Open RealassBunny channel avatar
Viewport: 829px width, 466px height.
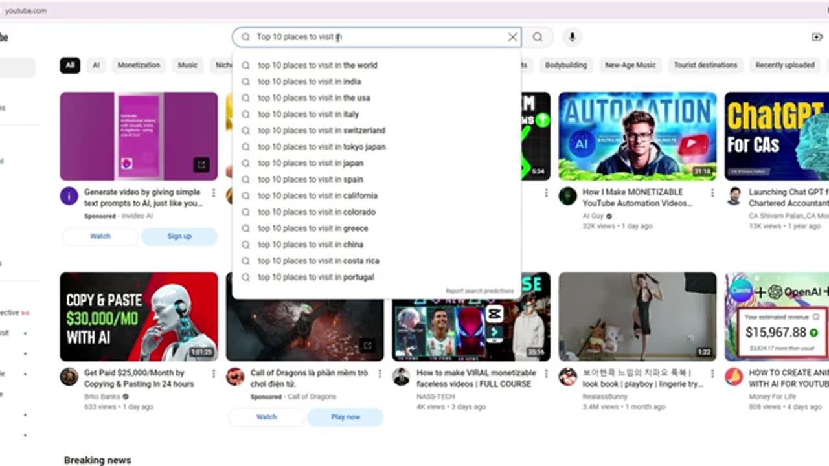[568, 377]
